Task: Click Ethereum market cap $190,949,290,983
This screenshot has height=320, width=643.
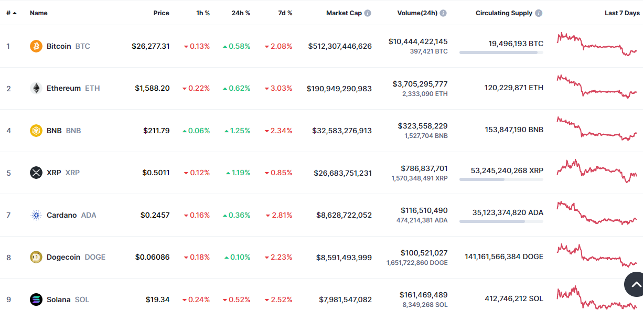Action: [x=339, y=88]
